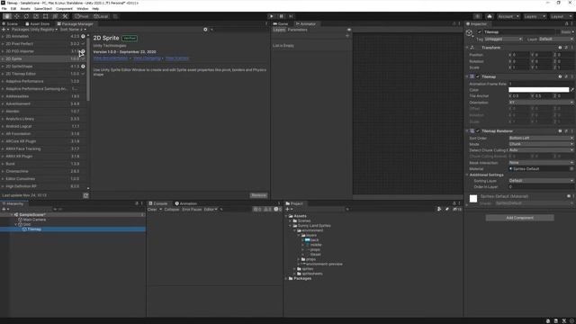Open the Layers dropdown in toolbar
The width and height of the screenshot is (576, 324).
(535, 16)
